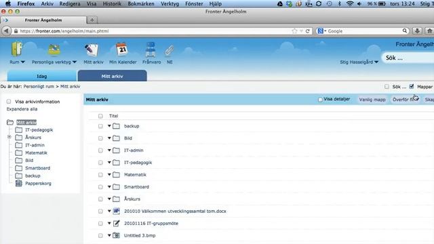Click the Mitt arkiv open folder icon in the tree
Viewport: 434px width, 244px height.
click(10, 122)
